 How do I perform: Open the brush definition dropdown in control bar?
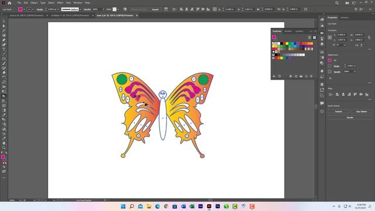coord(80,9)
